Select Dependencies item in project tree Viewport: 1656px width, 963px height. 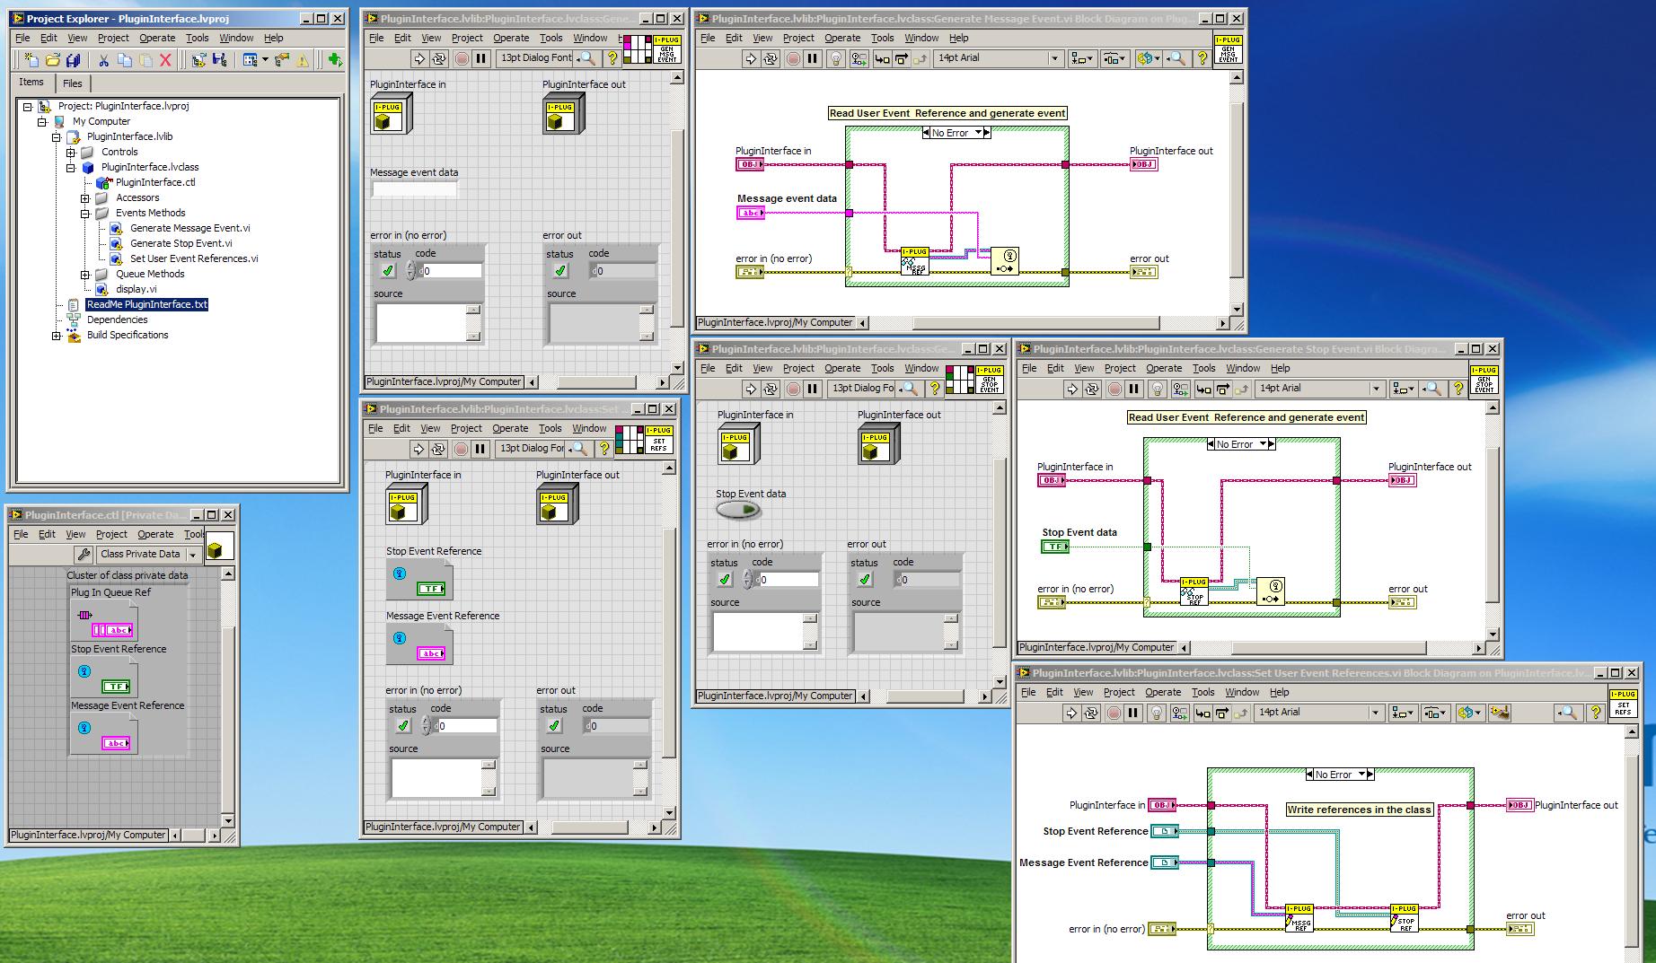[x=117, y=320]
